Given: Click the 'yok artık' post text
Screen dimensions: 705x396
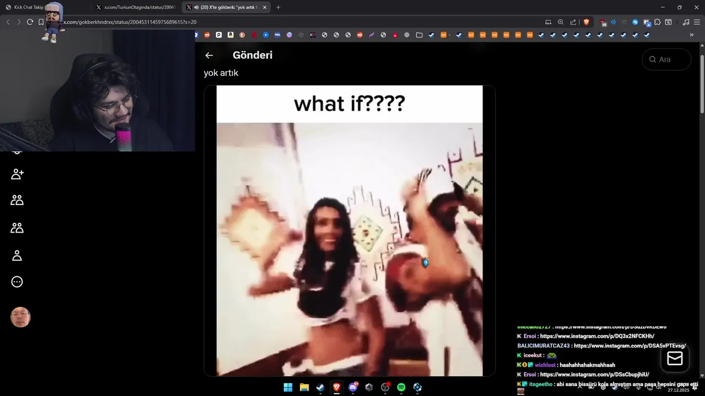Looking at the screenshot, I should pyautogui.click(x=221, y=73).
